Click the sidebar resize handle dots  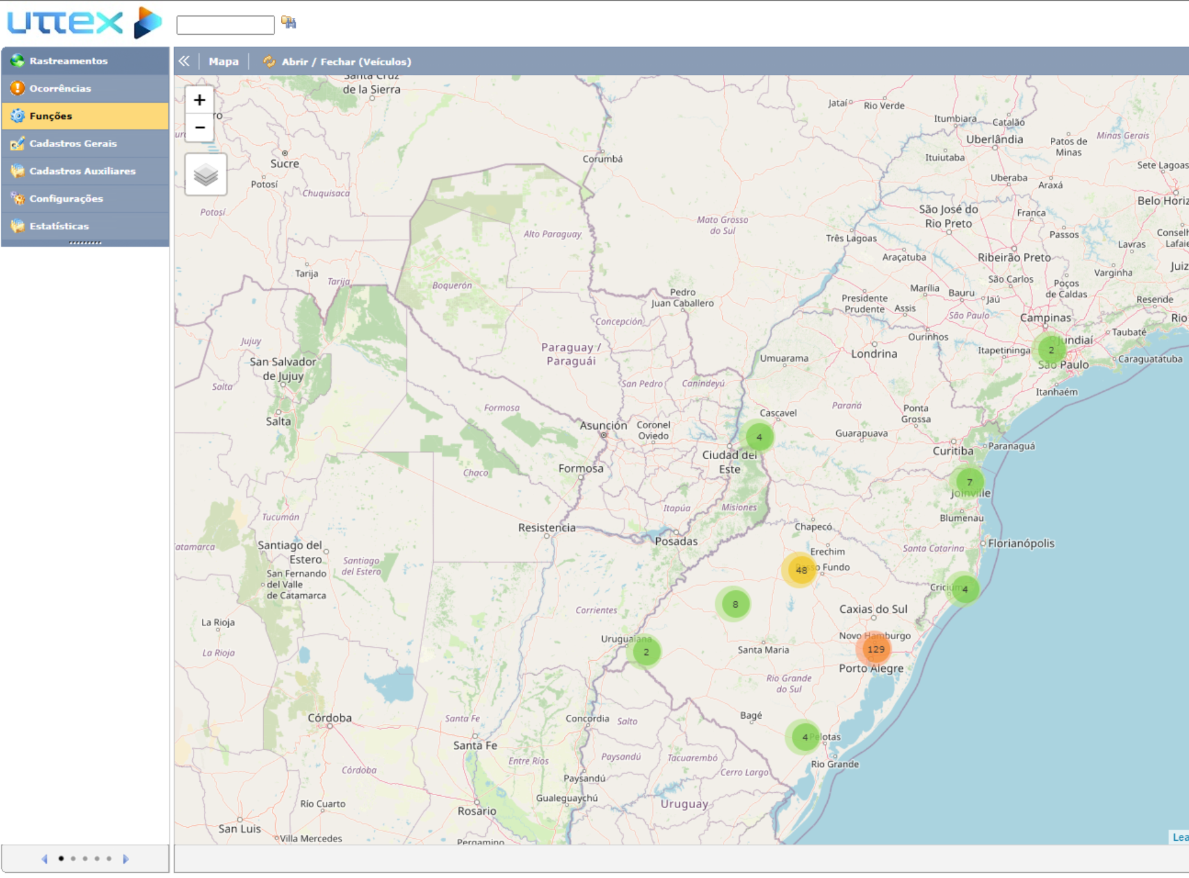point(85,243)
